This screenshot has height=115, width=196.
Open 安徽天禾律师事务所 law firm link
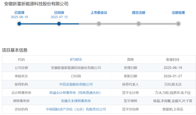(76, 101)
